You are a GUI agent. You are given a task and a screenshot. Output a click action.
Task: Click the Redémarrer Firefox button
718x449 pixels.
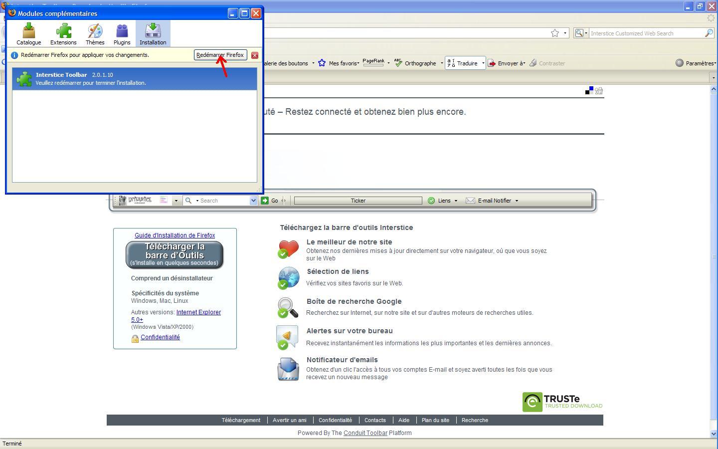(x=220, y=55)
